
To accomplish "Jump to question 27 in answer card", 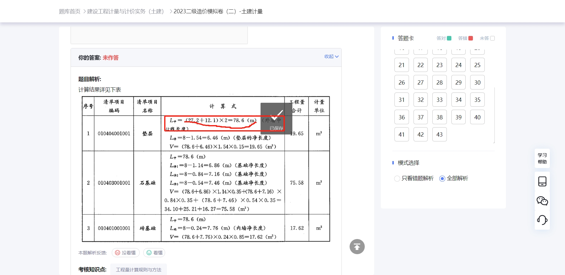I will [x=420, y=82].
